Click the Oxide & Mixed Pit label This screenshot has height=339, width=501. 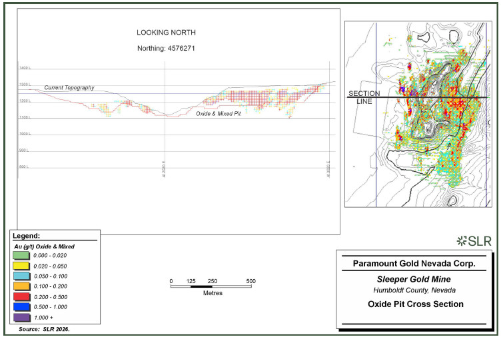click(219, 113)
